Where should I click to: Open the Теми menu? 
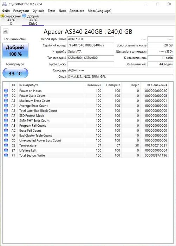tap(51, 11)
